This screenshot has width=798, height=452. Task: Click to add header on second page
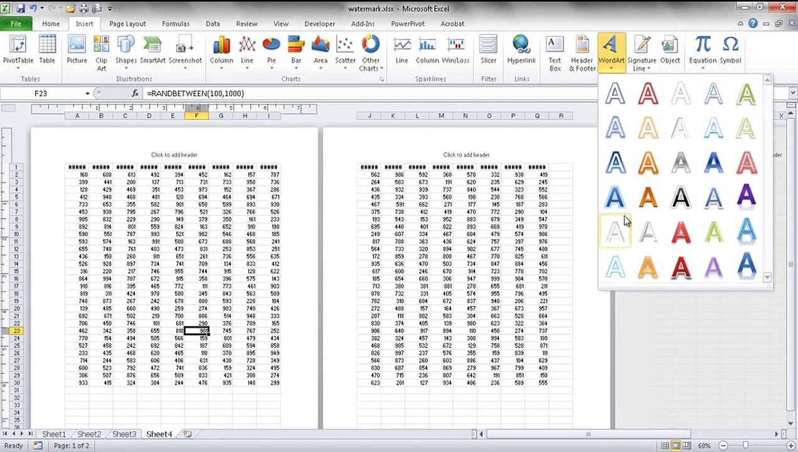pyautogui.click(x=466, y=155)
